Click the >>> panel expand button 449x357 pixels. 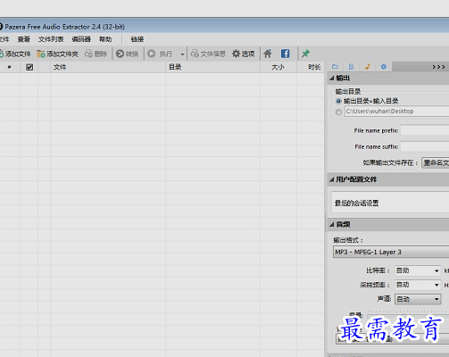pos(438,67)
